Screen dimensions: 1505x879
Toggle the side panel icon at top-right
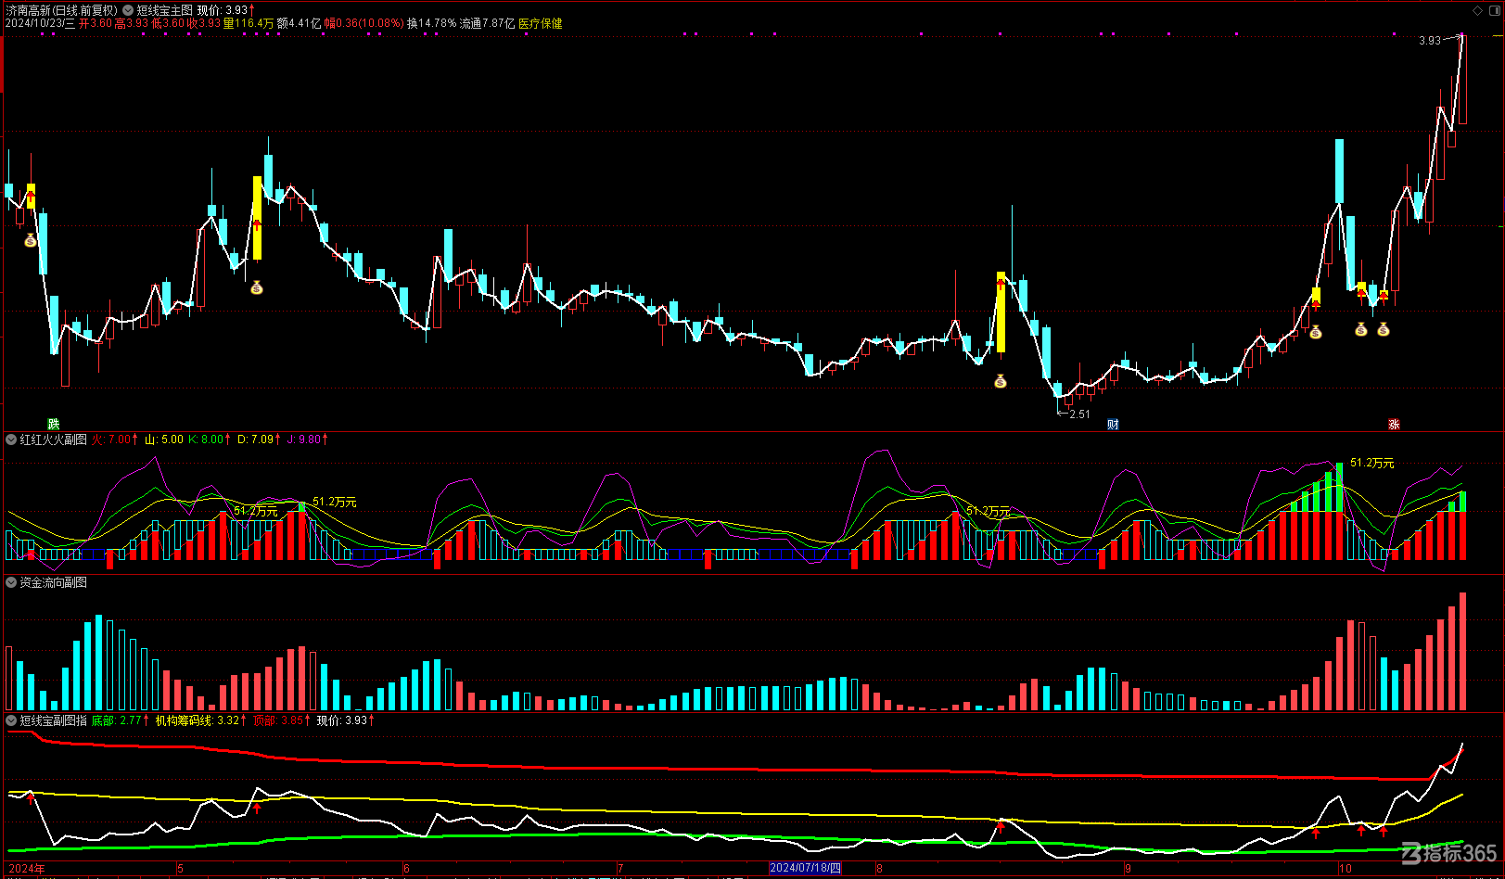coord(1493,10)
